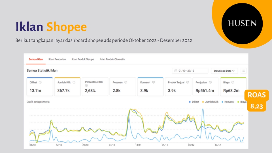Toggle the Biaya metric card
The width and height of the screenshot is (272, 153).
(233, 87)
